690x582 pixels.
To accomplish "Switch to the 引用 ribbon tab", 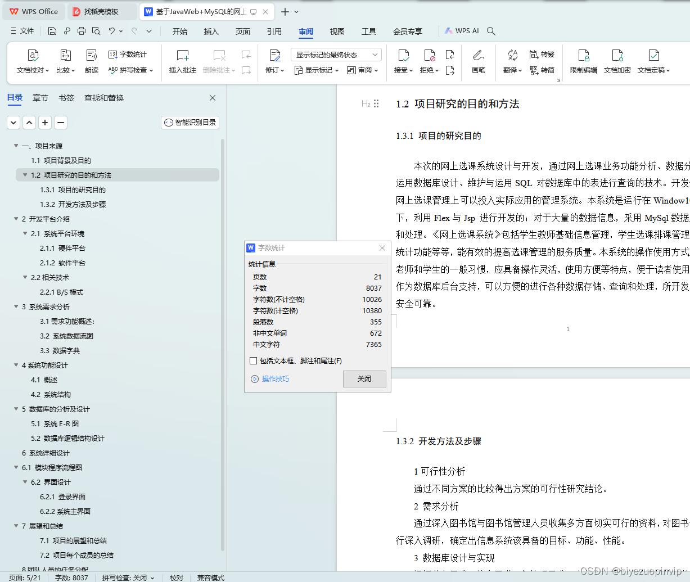I will coord(274,31).
